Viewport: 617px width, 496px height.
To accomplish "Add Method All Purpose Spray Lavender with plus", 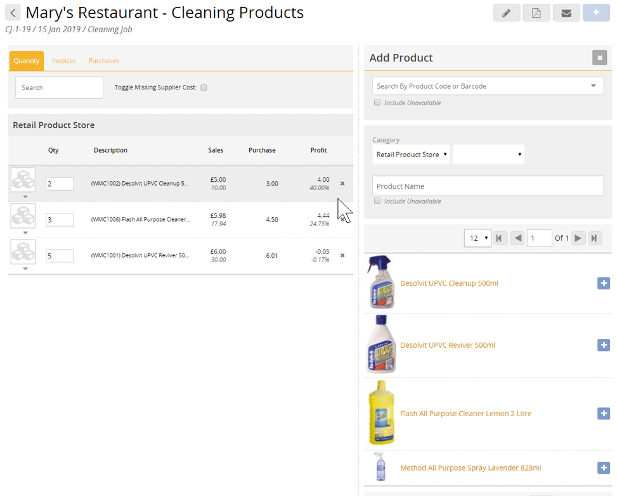I will [604, 467].
